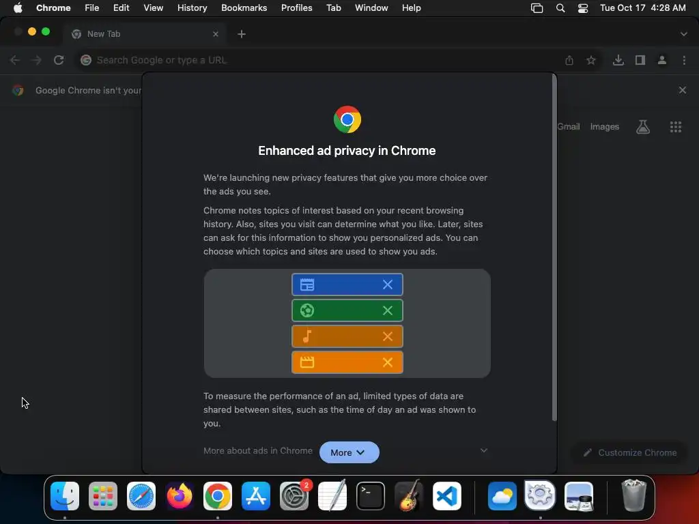Open the Trash in the Dock
This screenshot has height=524, width=699.
(633, 495)
